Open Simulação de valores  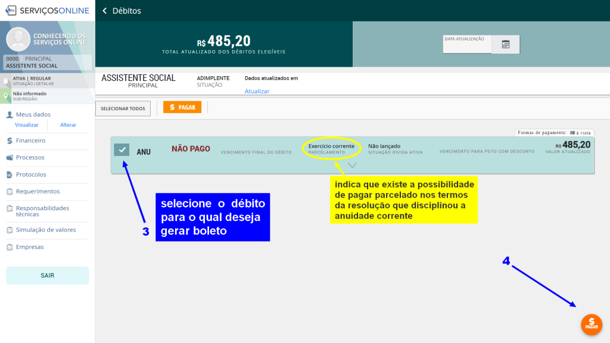click(x=45, y=230)
